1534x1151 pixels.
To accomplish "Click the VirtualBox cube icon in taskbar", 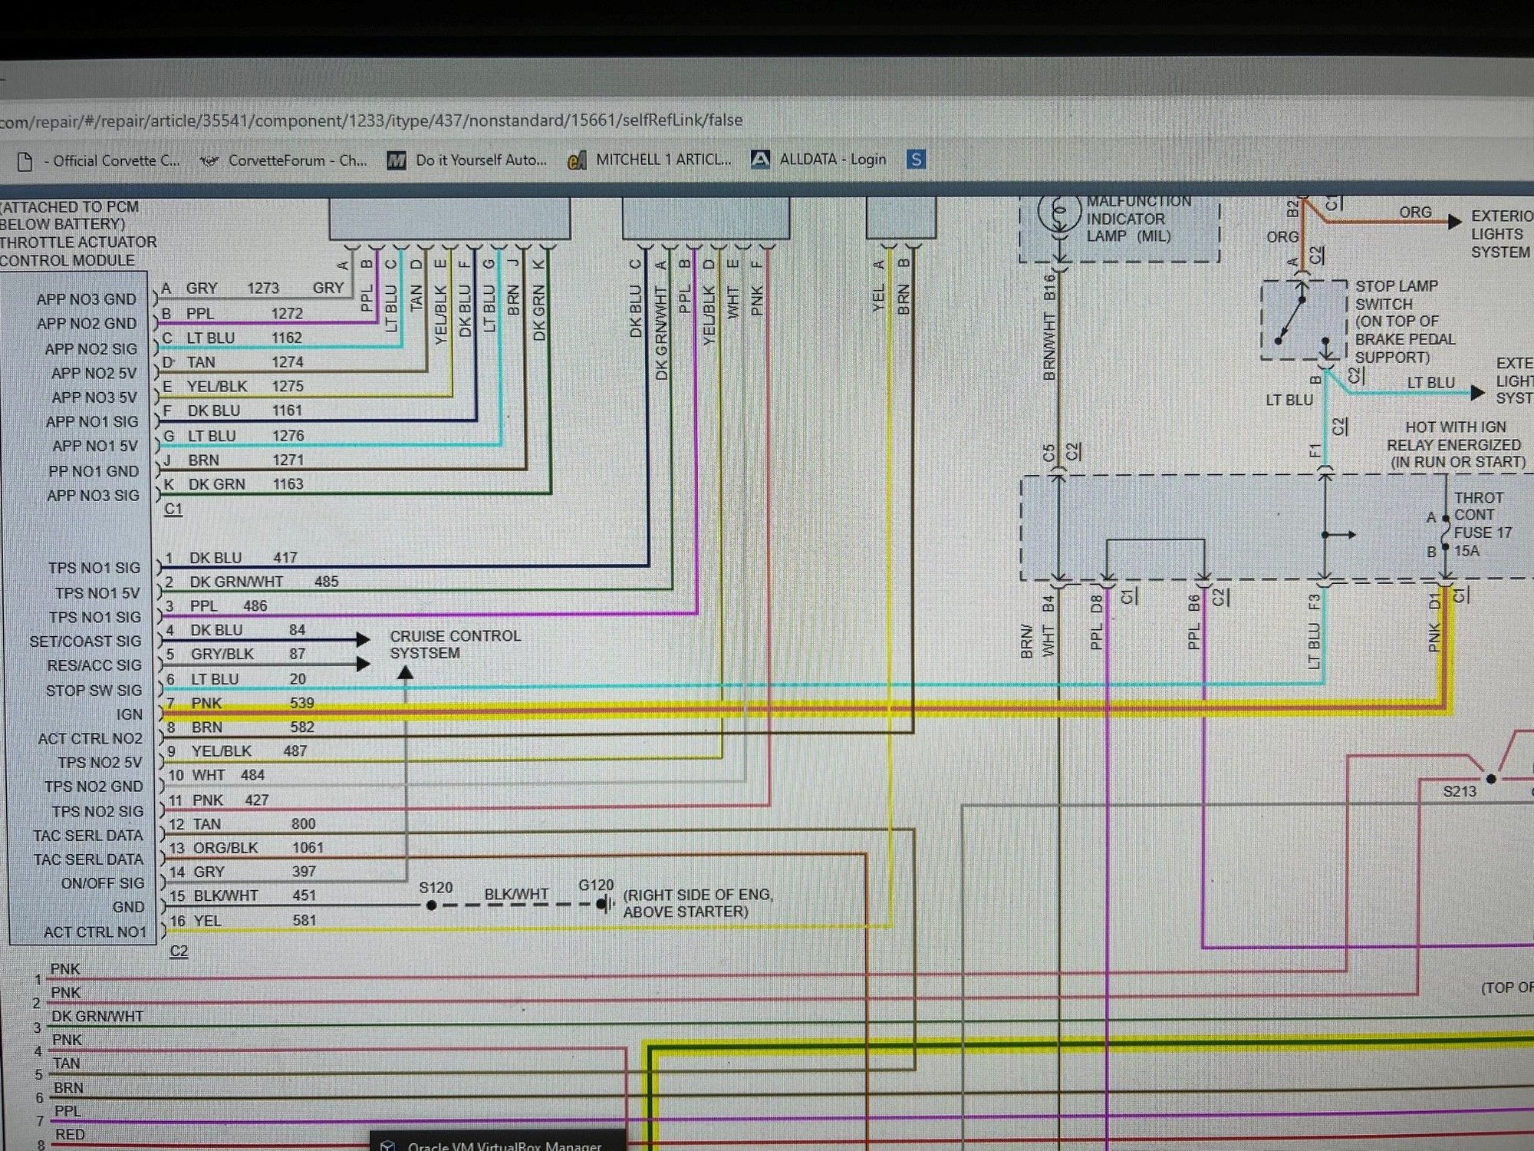I will coord(388,1145).
